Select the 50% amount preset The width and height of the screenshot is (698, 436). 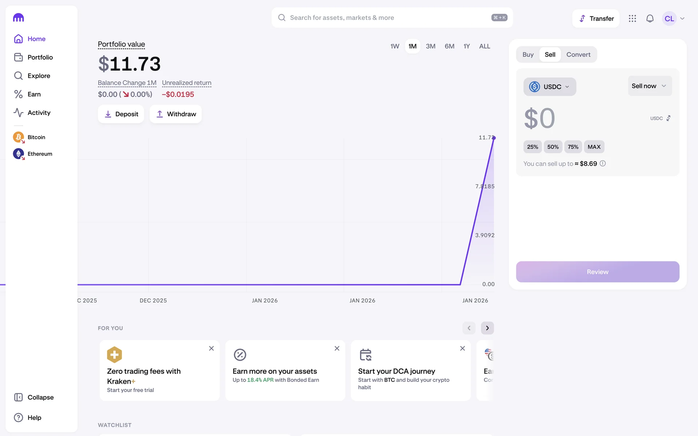coord(553,147)
